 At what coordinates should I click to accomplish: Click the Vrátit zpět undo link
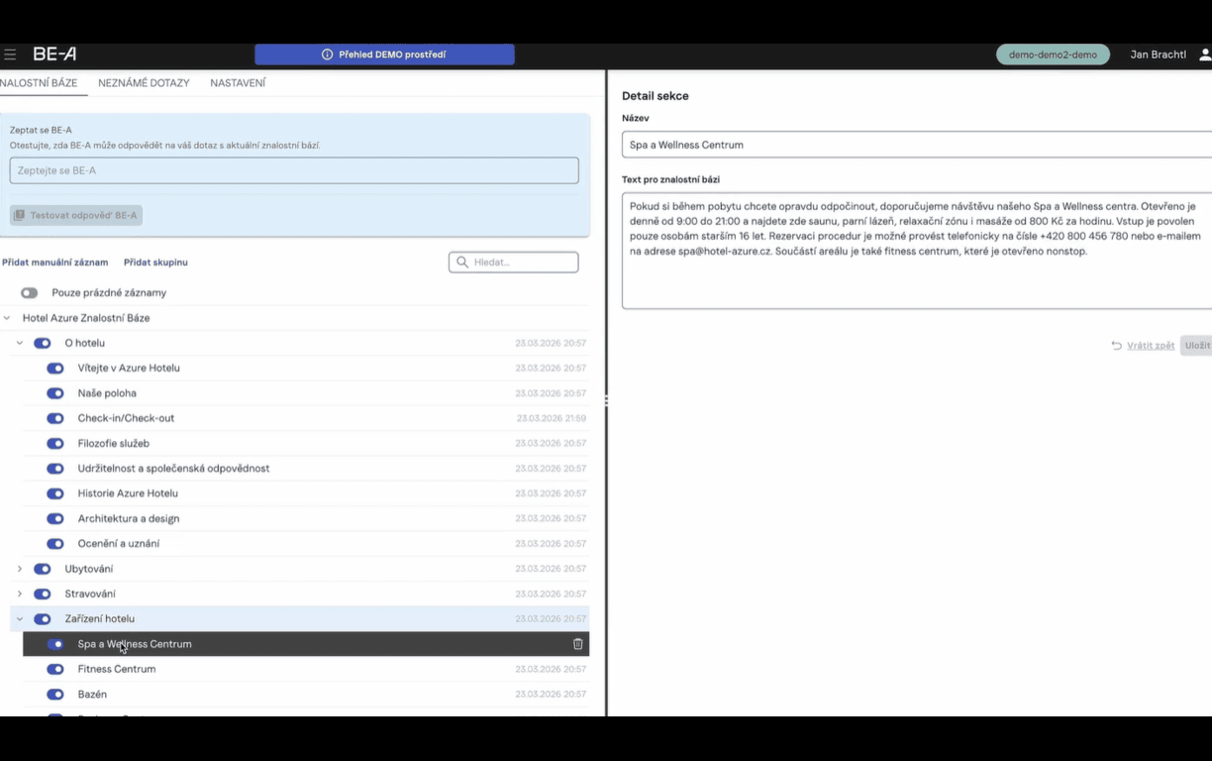coord(1143,346)
